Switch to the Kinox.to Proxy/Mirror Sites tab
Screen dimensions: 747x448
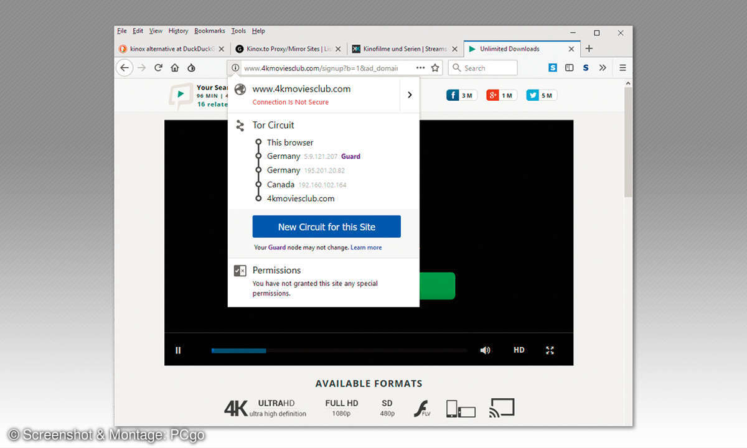[x=284, y=49]
